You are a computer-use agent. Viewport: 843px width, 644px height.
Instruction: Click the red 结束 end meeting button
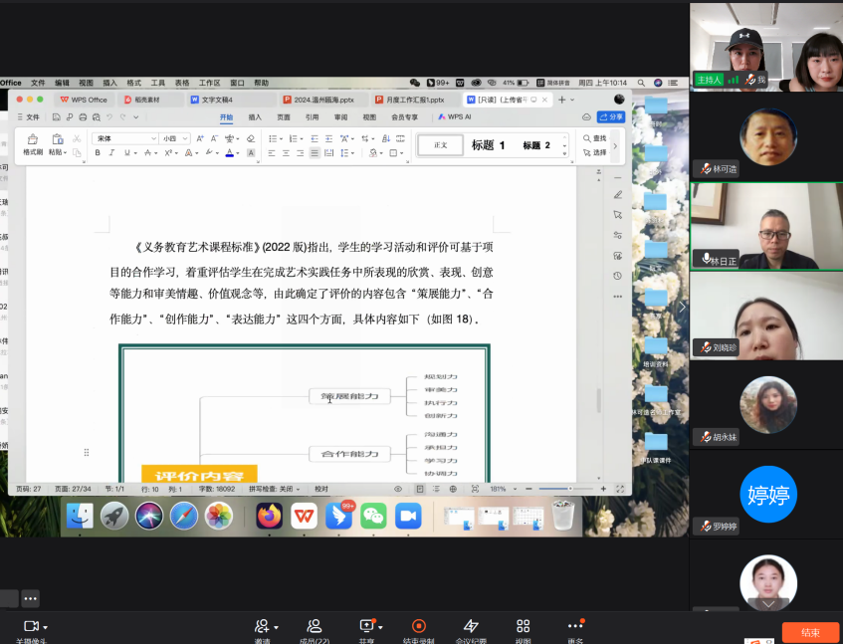810,632
